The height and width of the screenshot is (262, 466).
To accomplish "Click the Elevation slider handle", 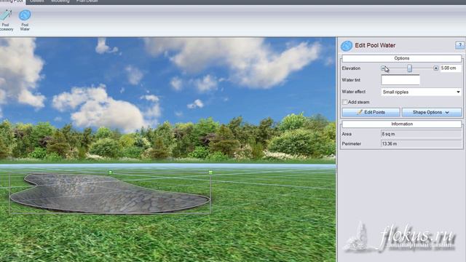I will (x=409, y=68).
